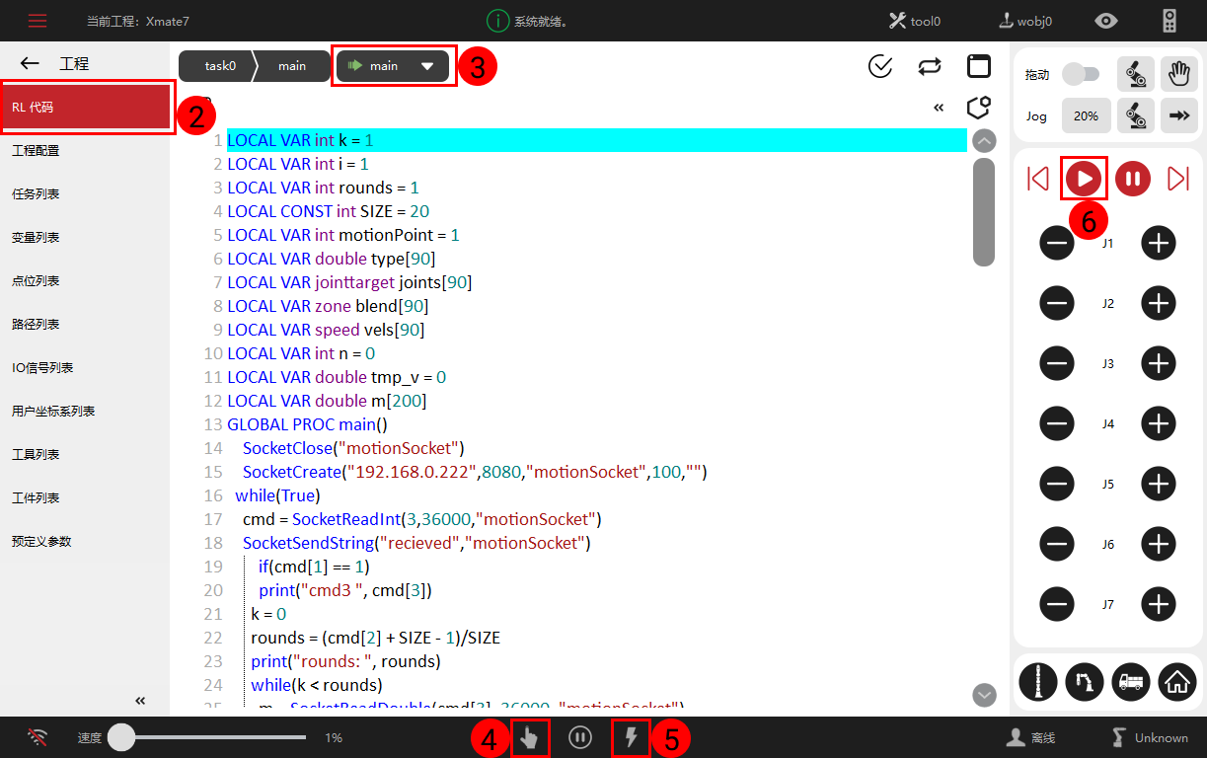Click the power-on lightning bolt icon
This screenshot has height=758, width=1207.
[x=630, y=737]
